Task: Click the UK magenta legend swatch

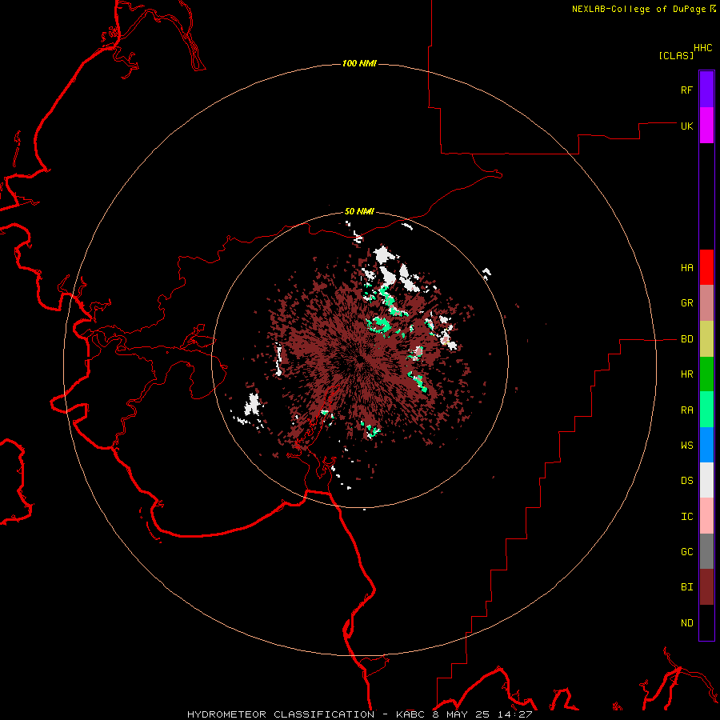Action: pos(706,126)
